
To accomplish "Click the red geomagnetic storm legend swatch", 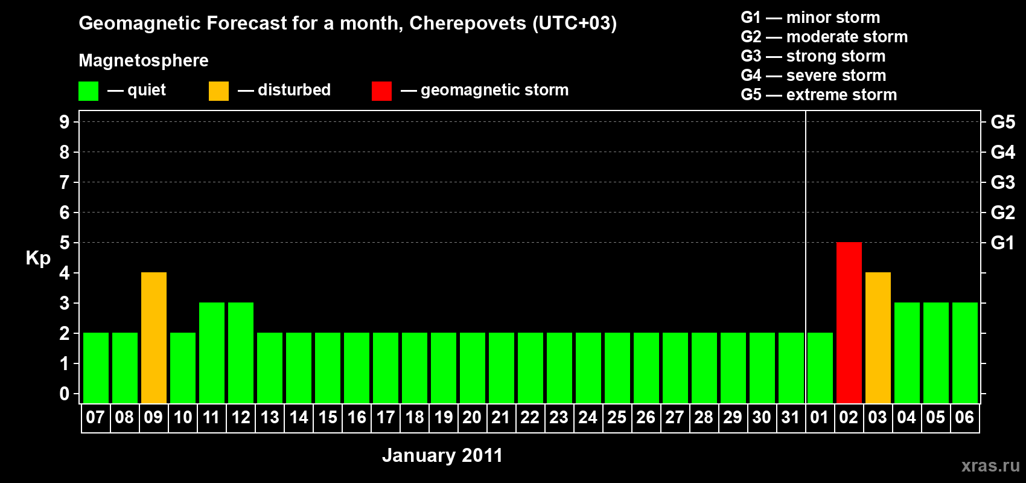I will pyautogui.click(x=381, y=91).
